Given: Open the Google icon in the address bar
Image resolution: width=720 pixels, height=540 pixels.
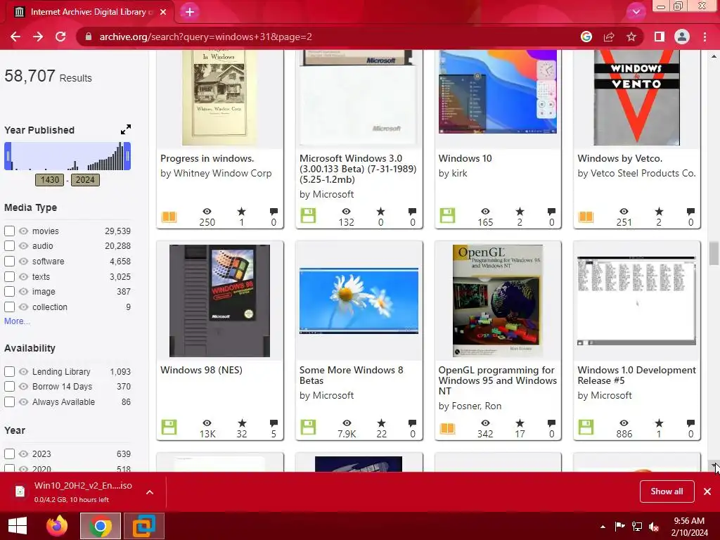Looking at the screenshot, I should pyautogui.click(x=586, y=37).
